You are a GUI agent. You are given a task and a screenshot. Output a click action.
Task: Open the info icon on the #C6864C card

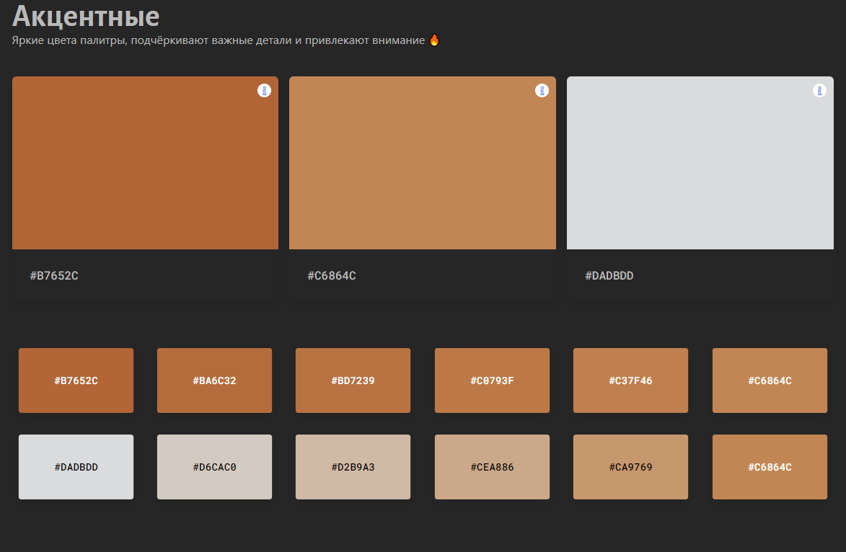pyautogui.click(x=542, y=91)
